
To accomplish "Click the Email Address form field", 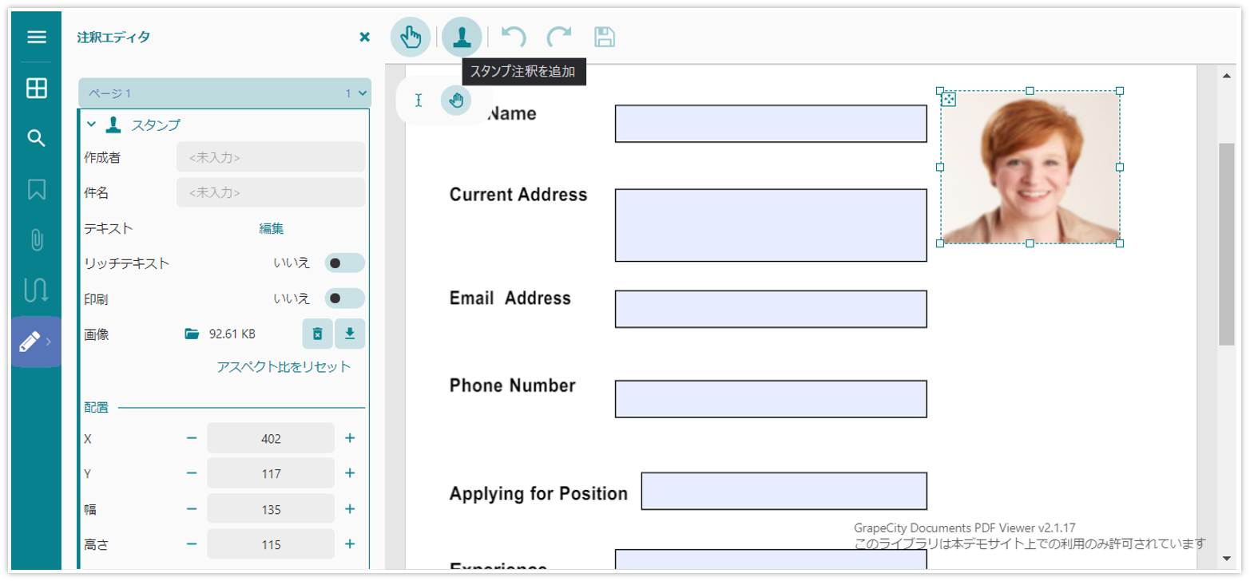I will pos(771,309).
